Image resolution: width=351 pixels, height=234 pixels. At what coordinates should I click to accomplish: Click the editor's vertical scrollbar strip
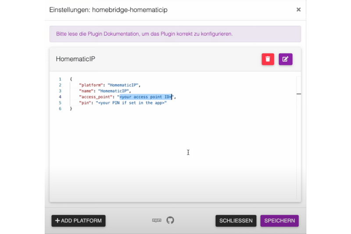pyautogui.click(x=299, y=138)
